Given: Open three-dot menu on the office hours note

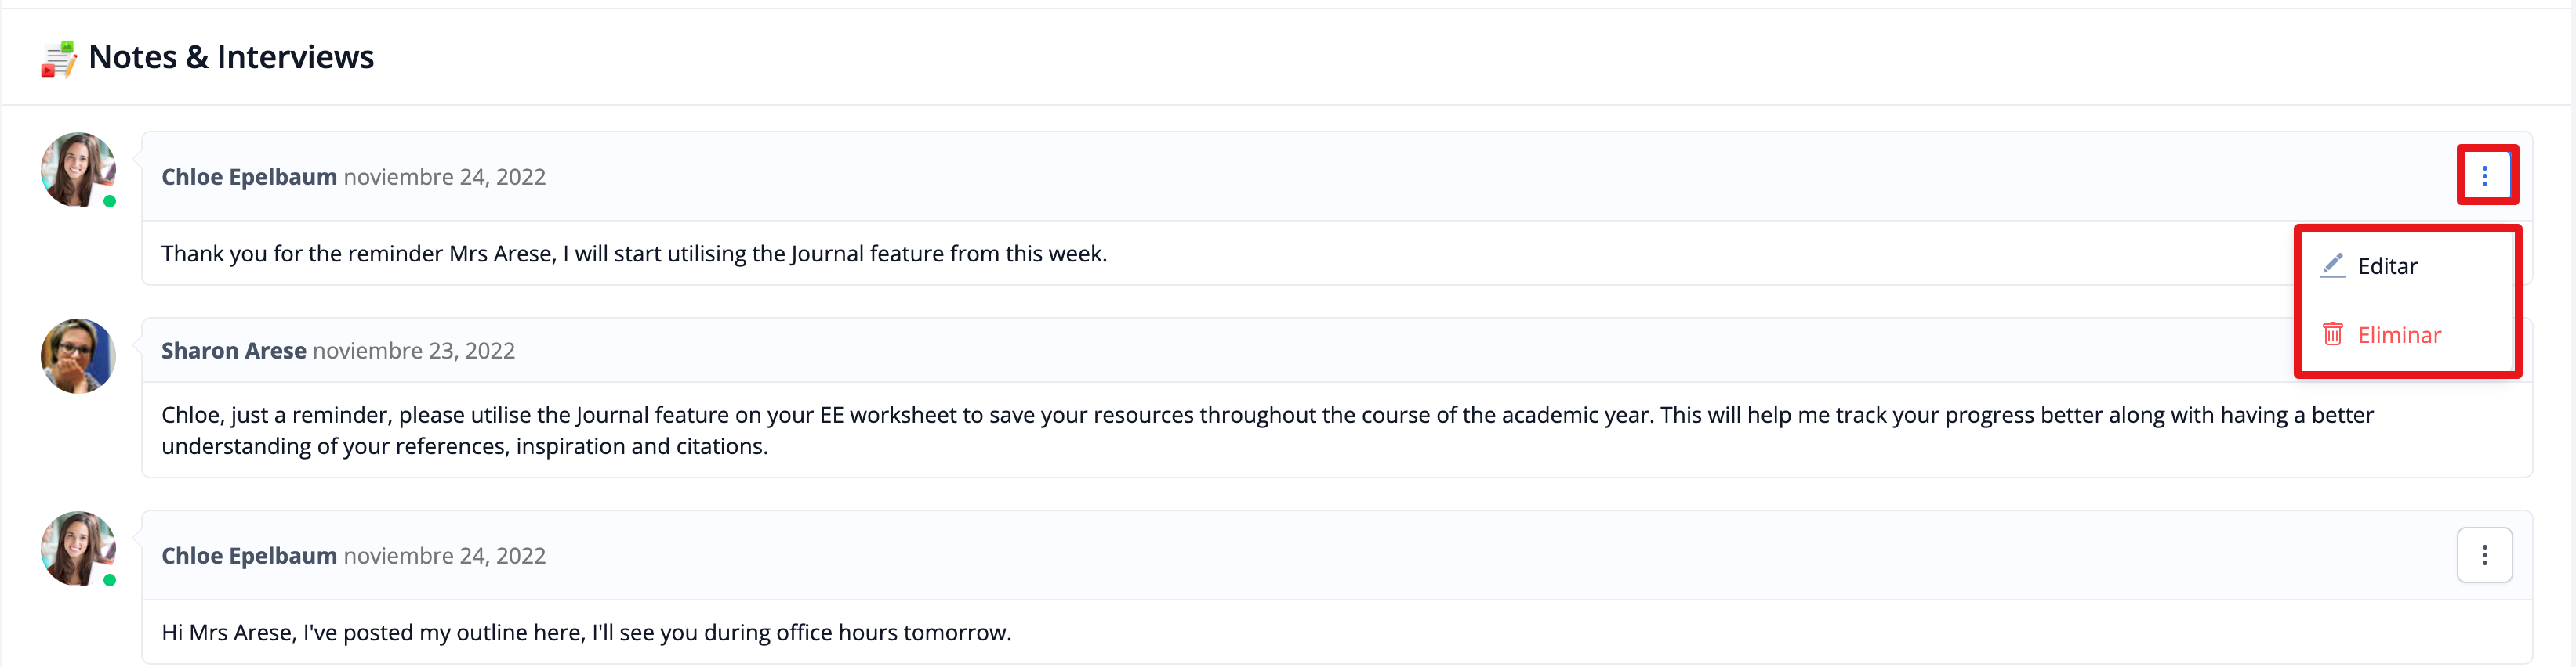Looking at the screenshot, I should click(x=2484, y=555).
